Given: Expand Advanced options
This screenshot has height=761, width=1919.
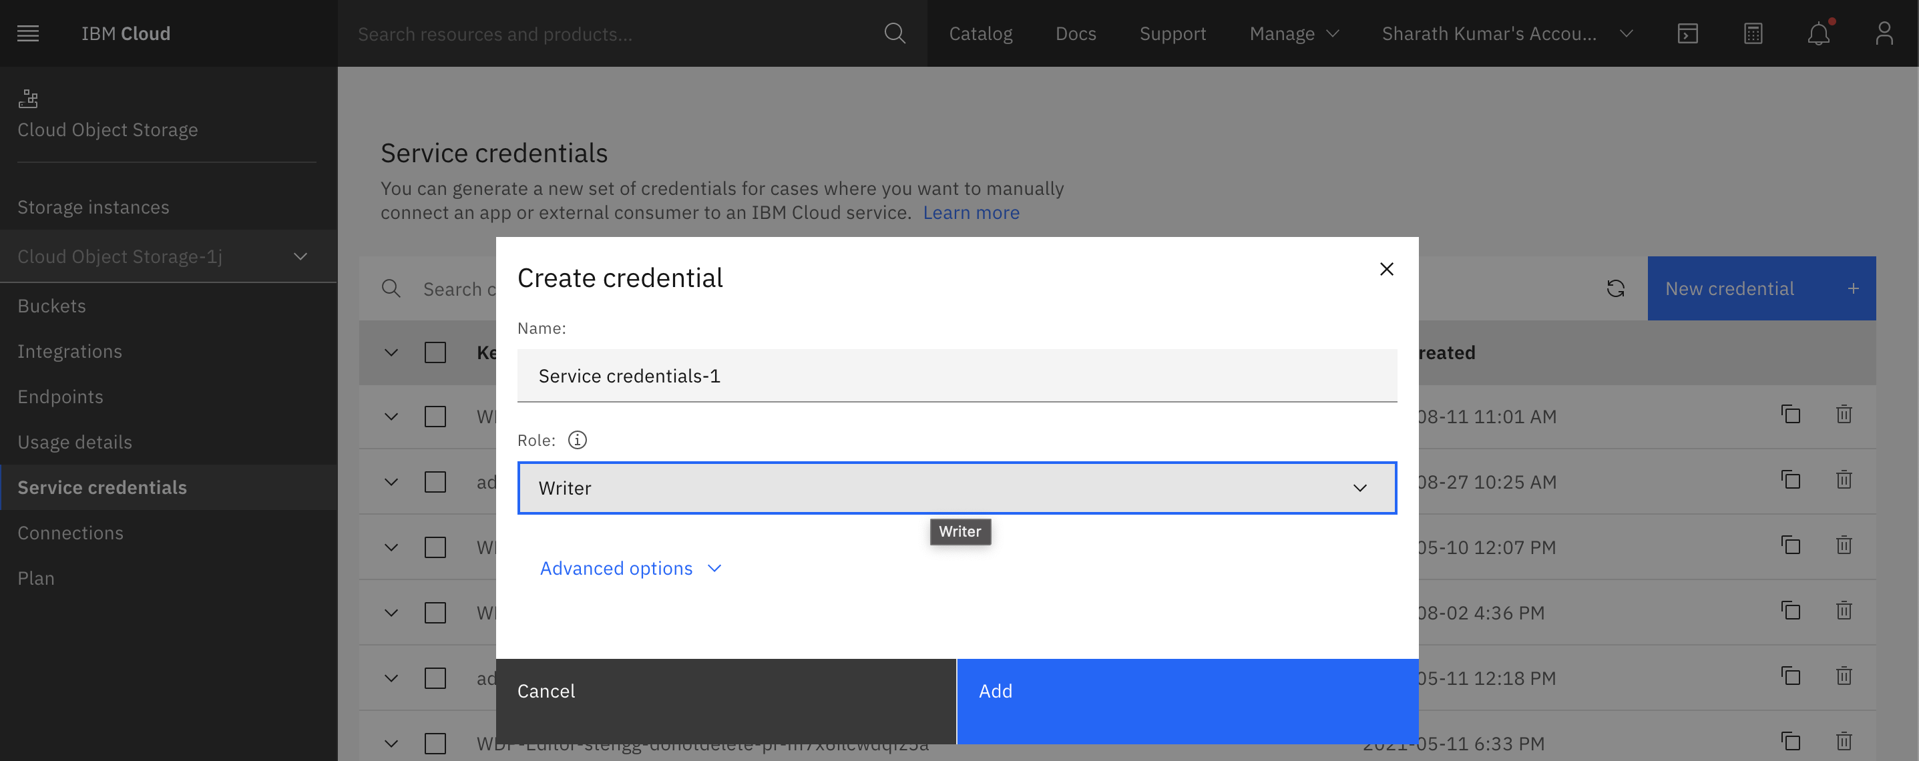Looking at the screenshot, I should pyautogui.click(x=630, y=569).
